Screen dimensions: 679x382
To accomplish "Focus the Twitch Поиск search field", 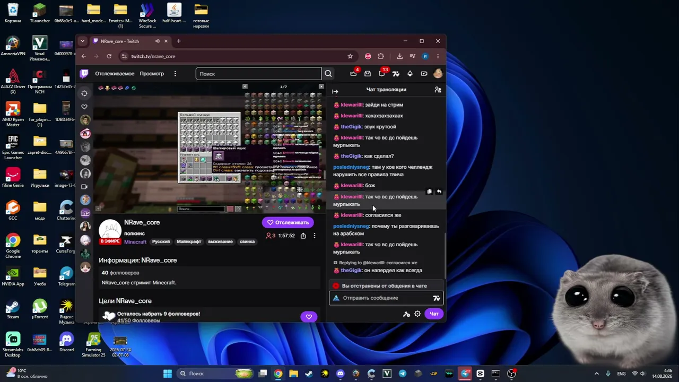I will click(x=258, y=74).
